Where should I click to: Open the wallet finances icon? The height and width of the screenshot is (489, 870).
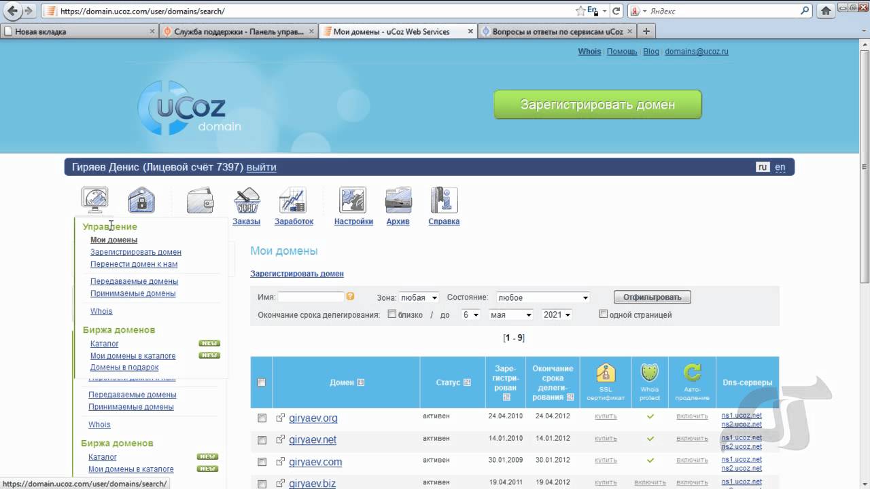point(201,200)
